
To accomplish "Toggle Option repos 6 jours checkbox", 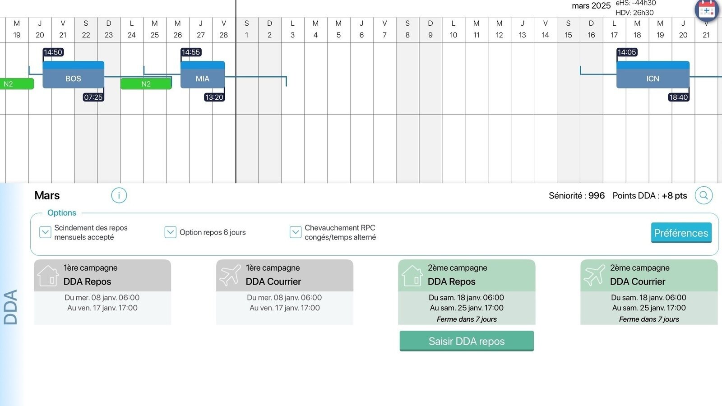I will coord(170,232).
